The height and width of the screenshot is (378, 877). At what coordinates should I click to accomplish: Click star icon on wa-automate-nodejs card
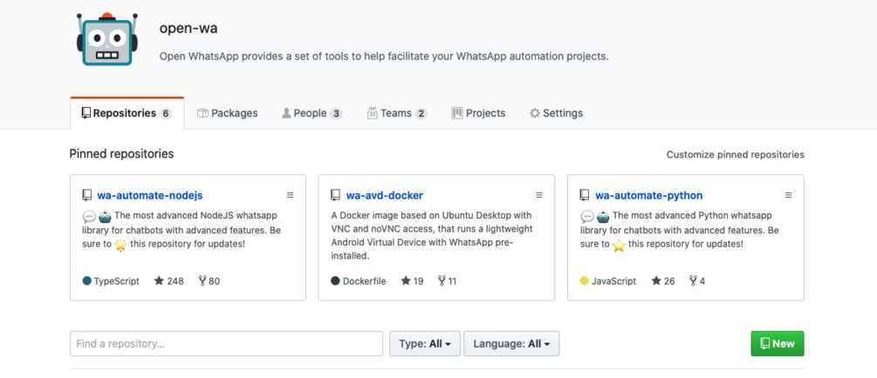tap(159, 281)
